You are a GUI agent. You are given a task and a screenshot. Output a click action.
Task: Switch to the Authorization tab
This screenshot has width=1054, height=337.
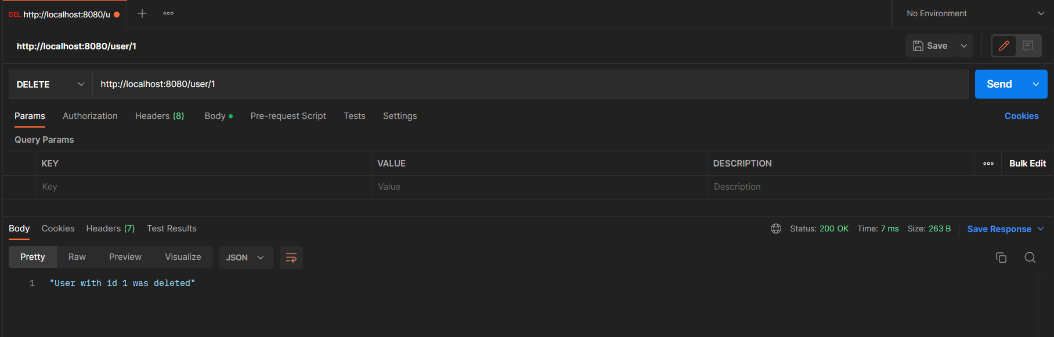[x=90, y=116]
